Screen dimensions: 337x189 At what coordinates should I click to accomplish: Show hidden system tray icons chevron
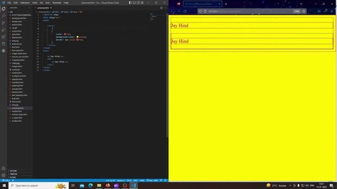(290, 185)
